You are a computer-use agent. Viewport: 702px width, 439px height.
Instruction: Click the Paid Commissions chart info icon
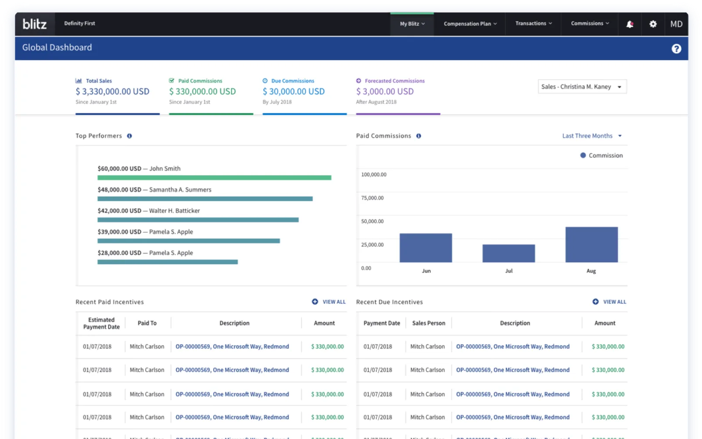(x=419, y=136)
